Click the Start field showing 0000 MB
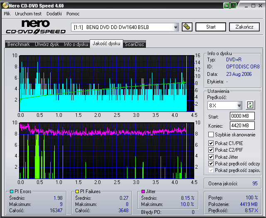The image size is (266, 218). (x=242, y=116)
